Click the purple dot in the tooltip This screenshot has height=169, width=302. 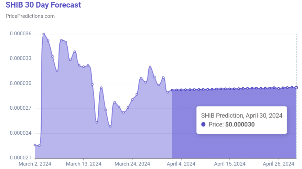pos(203,124)
